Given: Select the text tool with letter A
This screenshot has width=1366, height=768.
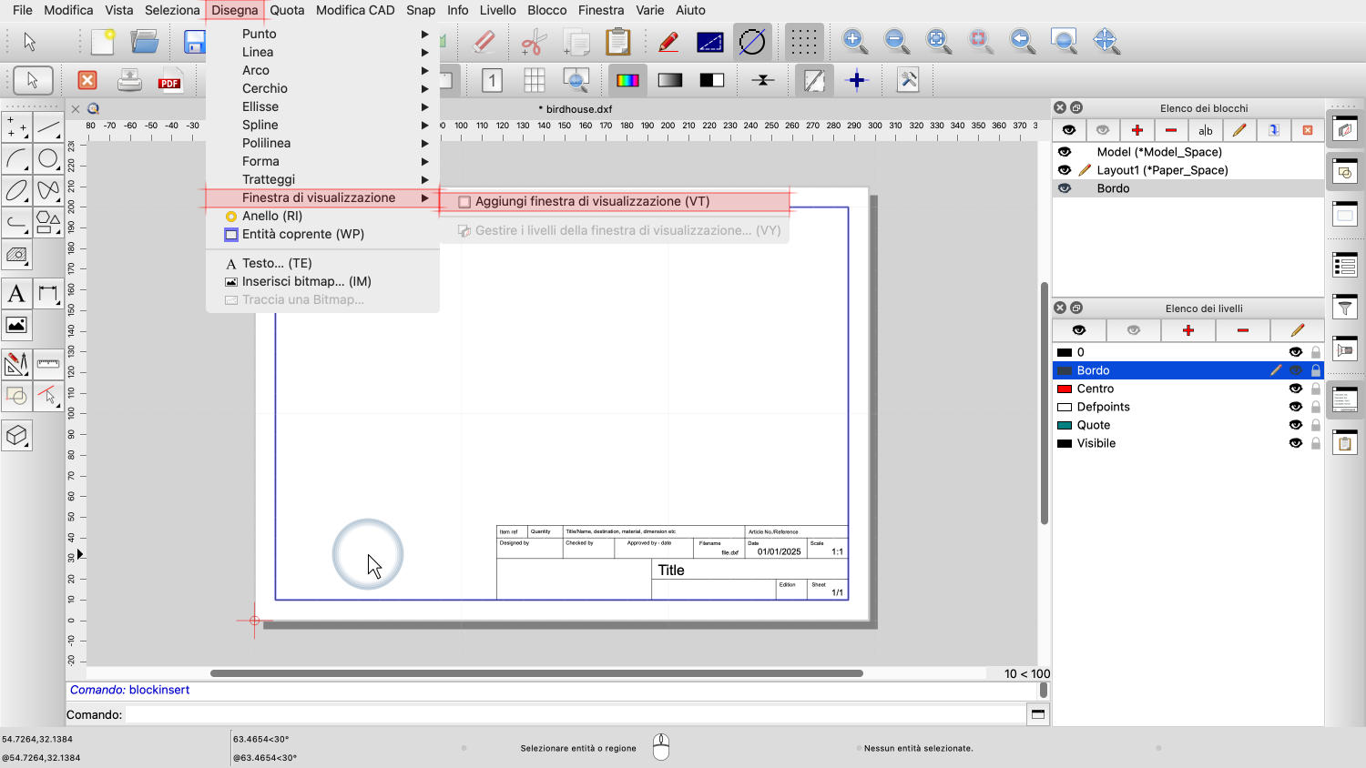Looking at the screenshot, I should pos(16,294).
